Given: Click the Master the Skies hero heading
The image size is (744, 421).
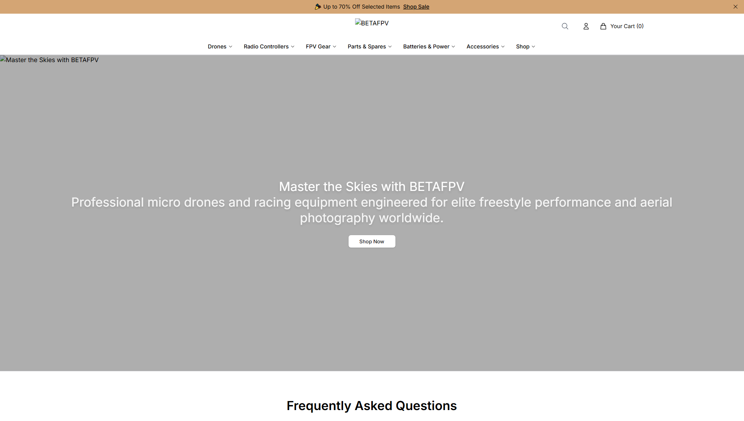Looking at the screenshot, I should tap(372, 187).
